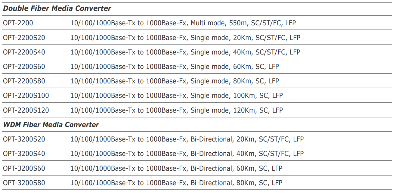Screen dimensions: 393x193
Task: Select the OPT-3200S80 model name
Action: pyautogui.click(x=24, y=183)
